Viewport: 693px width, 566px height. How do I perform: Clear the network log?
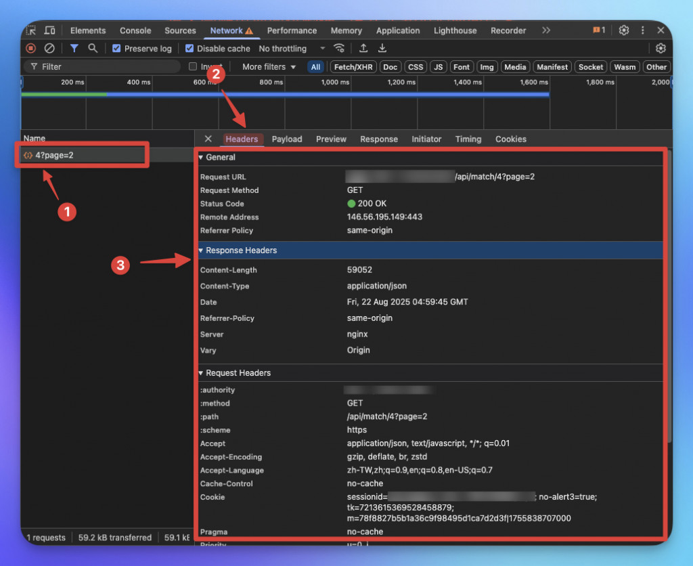(49, 48)
